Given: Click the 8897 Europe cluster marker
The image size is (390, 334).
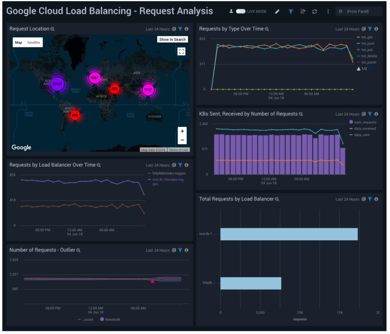Looking at the screenshot, I should tap(94, 78).
